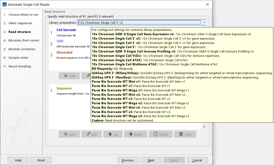This screenshot has width=274, height=165.
Task: Click 'Parse Bio Evercode WT v3' entry
Action: point(131,112)
